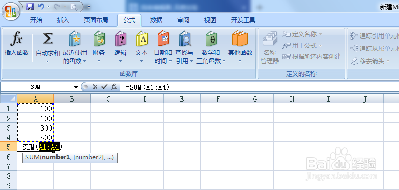Select column B header
The width and height of the screenshot is (399, 190).
click(x=72, y=99)
